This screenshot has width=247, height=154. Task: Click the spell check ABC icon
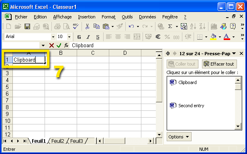tap(76, 26)
